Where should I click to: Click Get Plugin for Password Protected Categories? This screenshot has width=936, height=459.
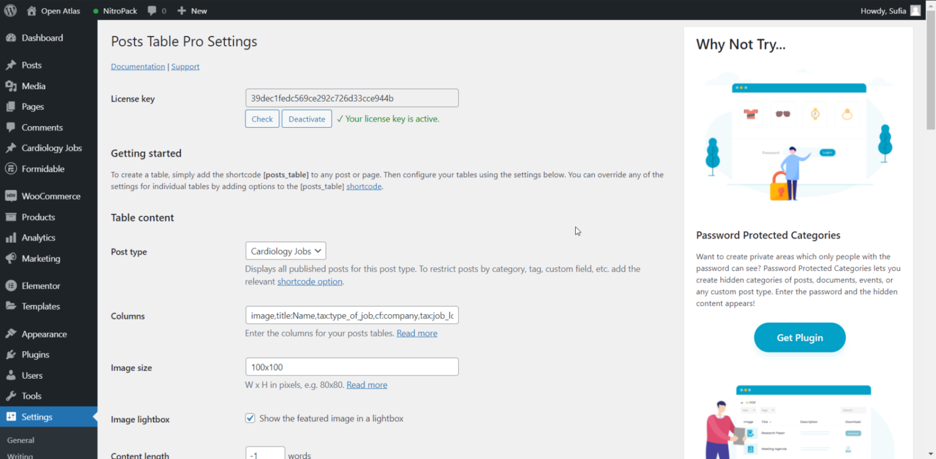799,337
